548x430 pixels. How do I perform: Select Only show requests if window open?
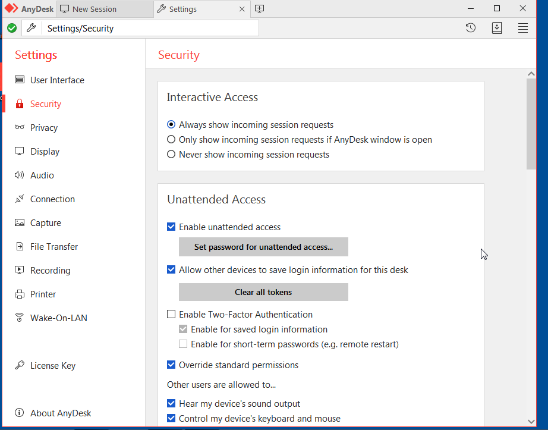pos(172,140)
